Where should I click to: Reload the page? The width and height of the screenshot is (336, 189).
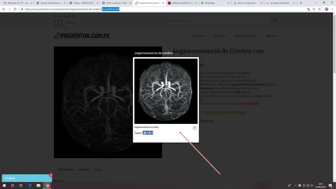click(15, 9)
